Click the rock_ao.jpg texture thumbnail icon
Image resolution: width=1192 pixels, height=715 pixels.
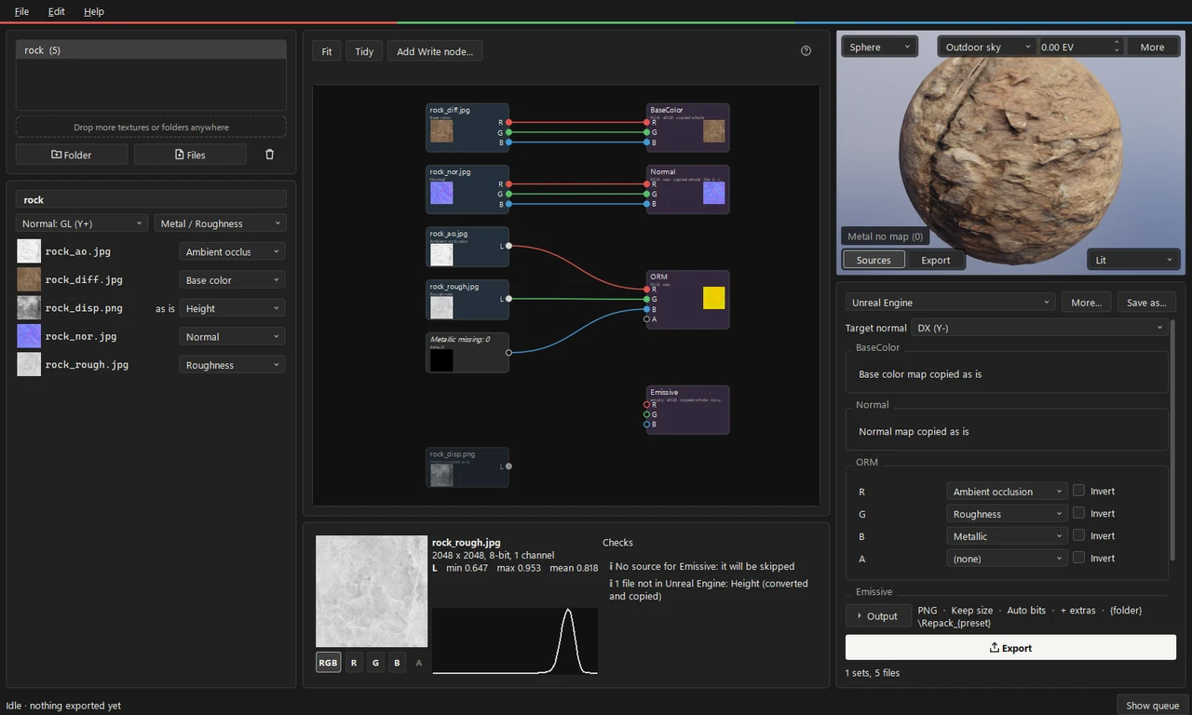coord(29,251)
